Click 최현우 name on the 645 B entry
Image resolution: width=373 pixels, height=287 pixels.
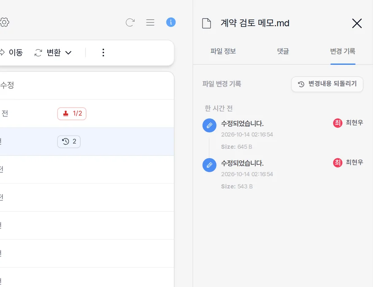354,123
